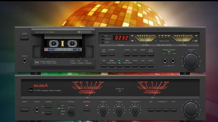Click the Dolby noise reduction badge
The width and height of the screenshot is (218, 122).
pyautogui.click(x=84, y=32)
